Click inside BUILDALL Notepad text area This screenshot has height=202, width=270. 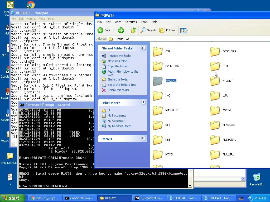(52, 62)
